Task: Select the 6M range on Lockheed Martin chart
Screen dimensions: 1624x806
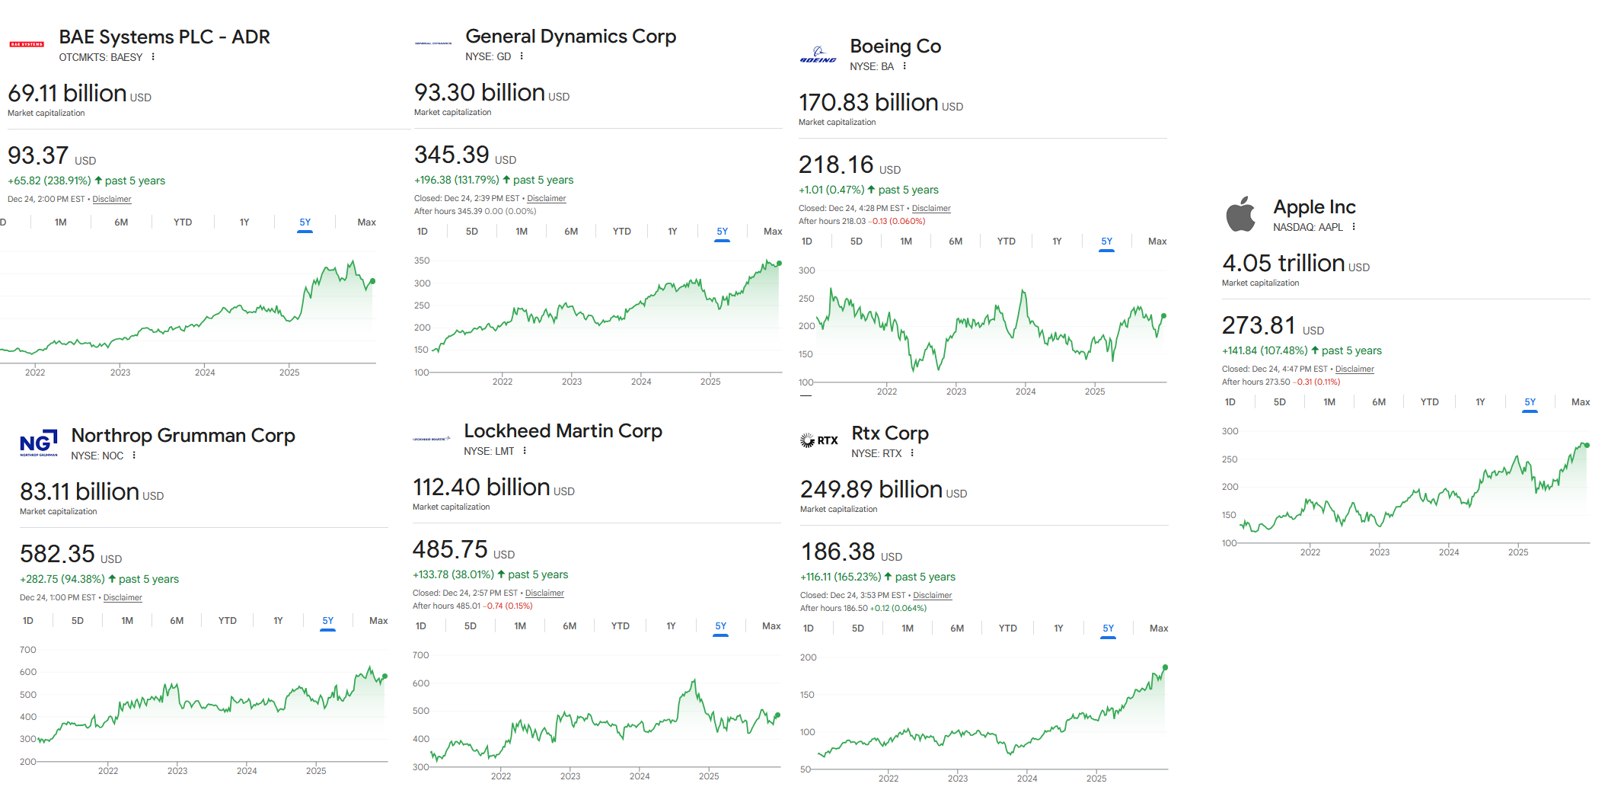Action: 570,626
